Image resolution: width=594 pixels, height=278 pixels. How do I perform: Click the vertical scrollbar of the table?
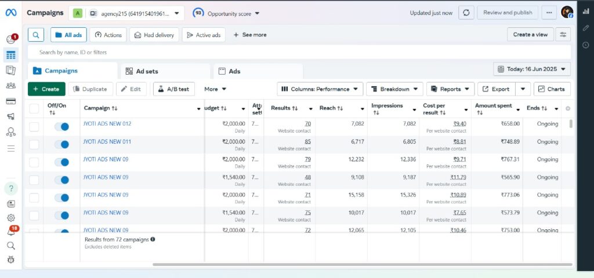[x=571, y=124]
